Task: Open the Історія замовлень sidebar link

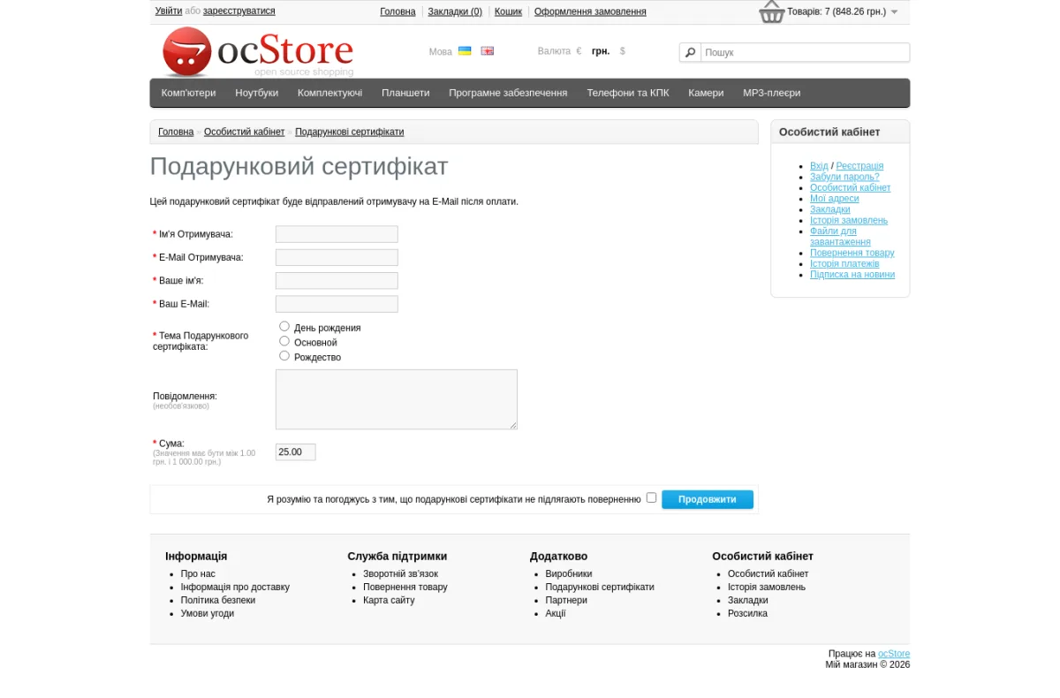Action: coord(849,220)
